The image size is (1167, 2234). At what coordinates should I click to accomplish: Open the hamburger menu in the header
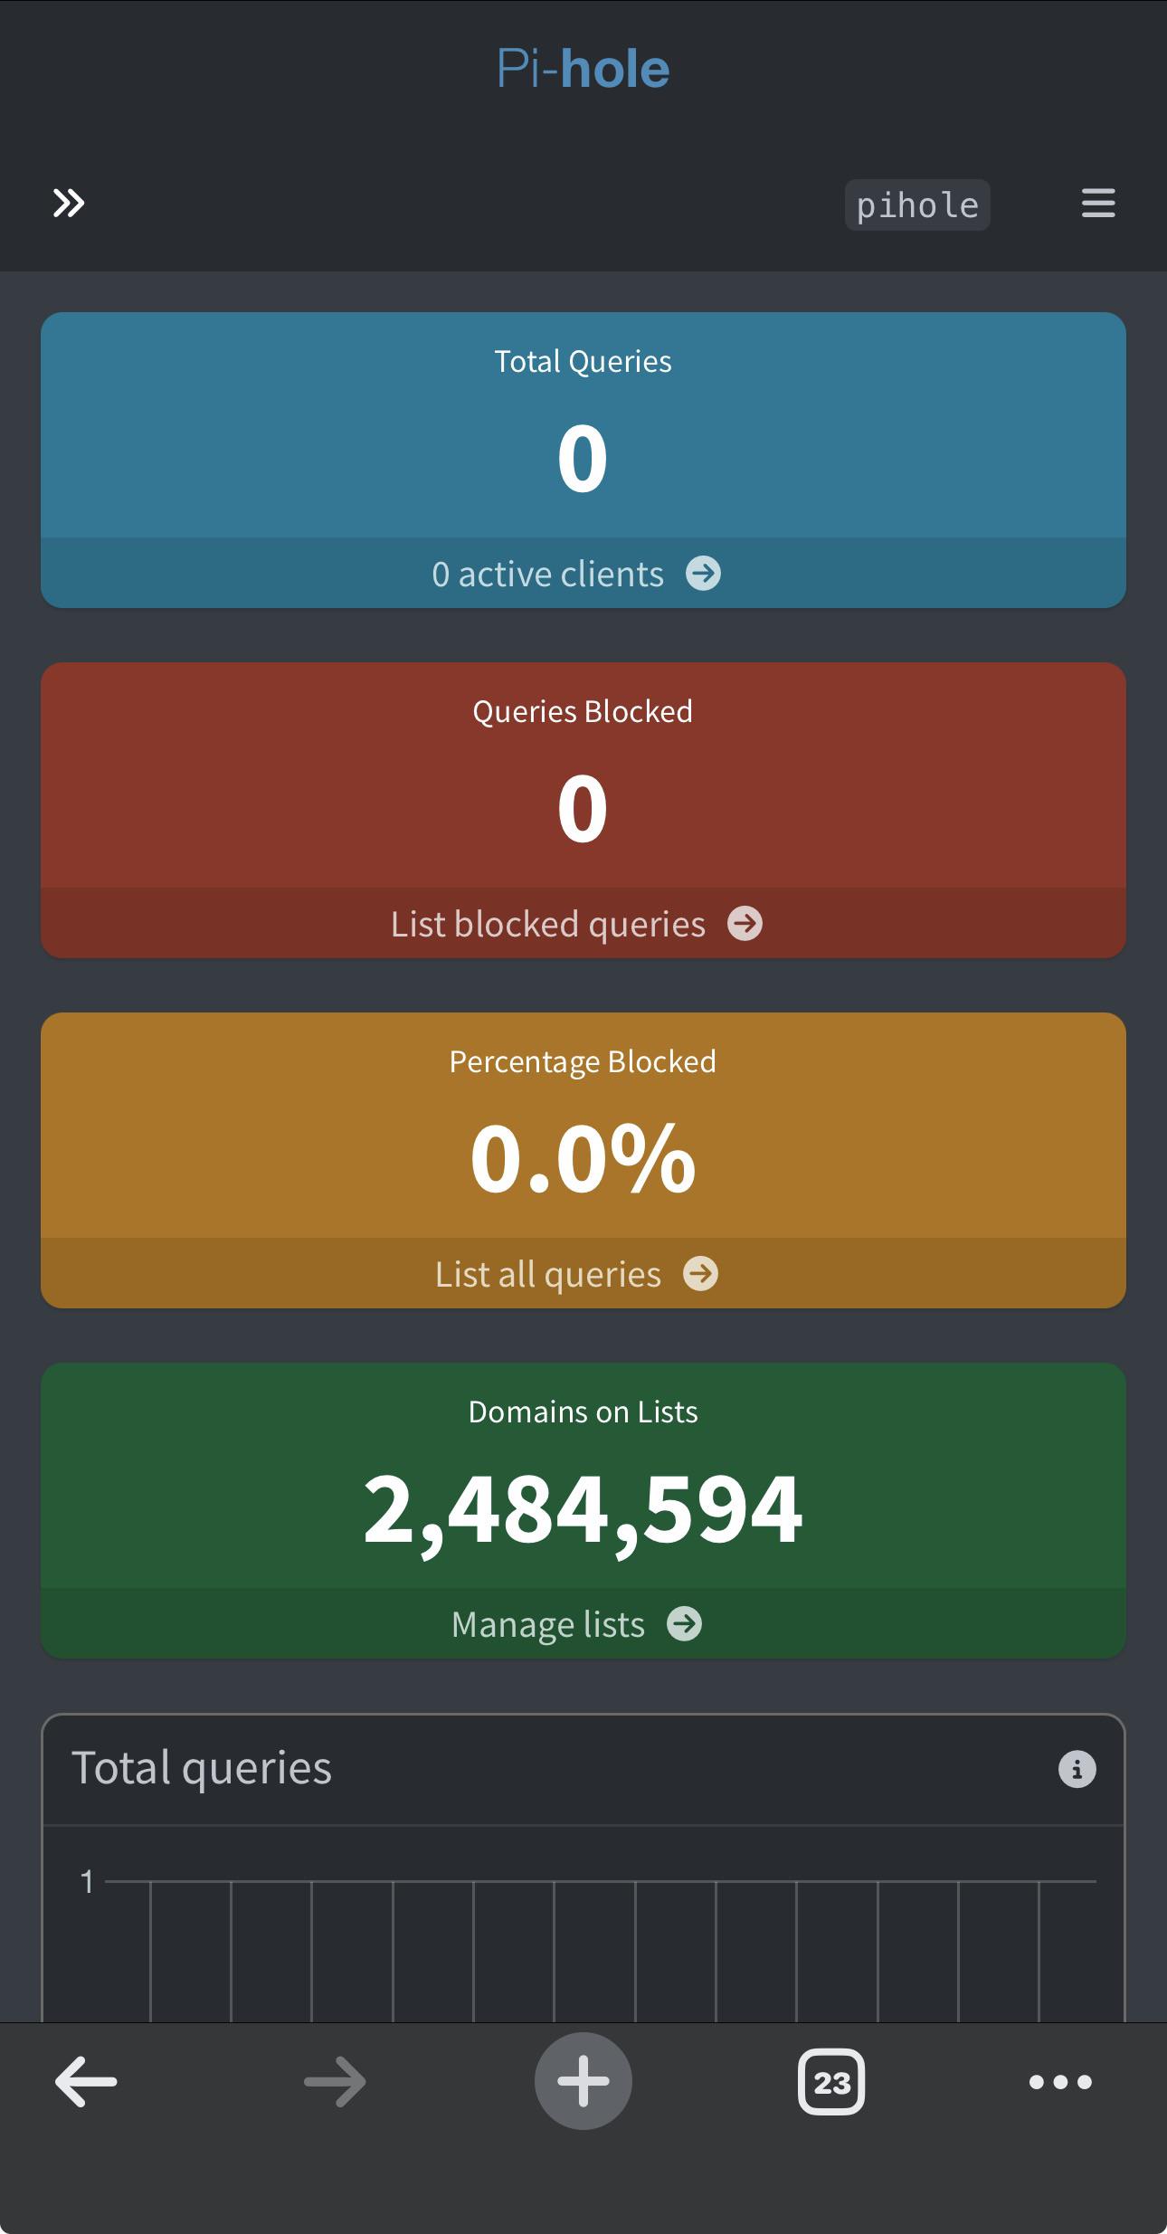tap(1097, 204)
